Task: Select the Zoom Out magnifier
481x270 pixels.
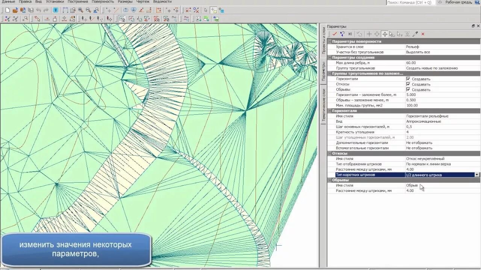Action: pos(88,10)
